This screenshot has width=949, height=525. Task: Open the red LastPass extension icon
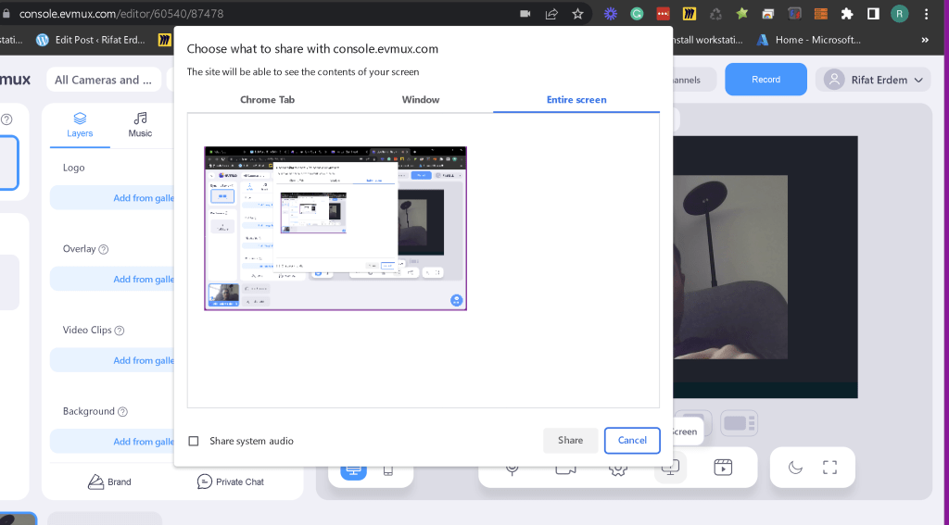point(664,13)
